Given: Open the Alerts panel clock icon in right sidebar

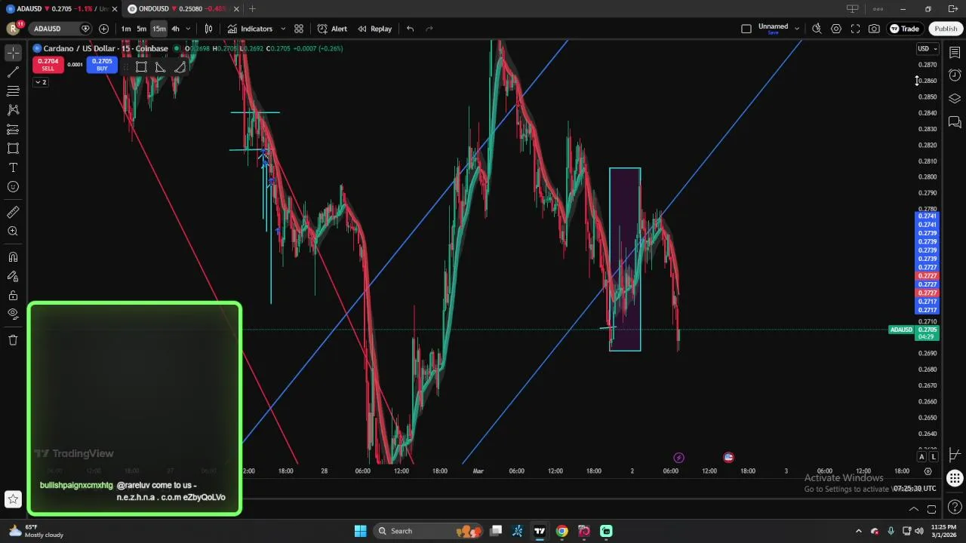Looking at the screenshot, I should pyautogui.click(x=955, y=75).
